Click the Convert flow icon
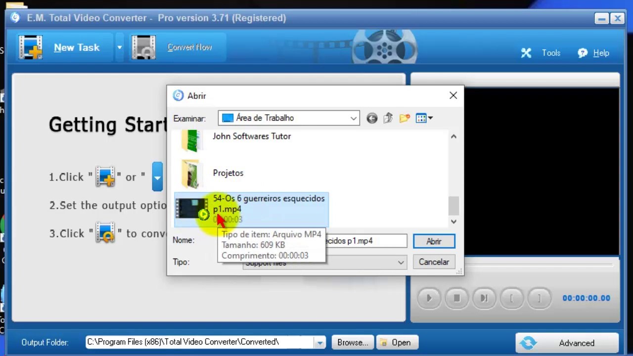Screen dimensions: 633x356 [x=144, y=47]
